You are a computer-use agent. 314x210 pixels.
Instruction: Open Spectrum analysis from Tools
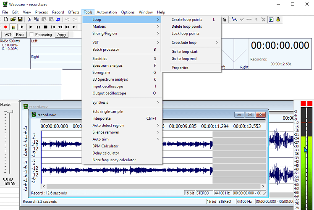tap(122, 66)
